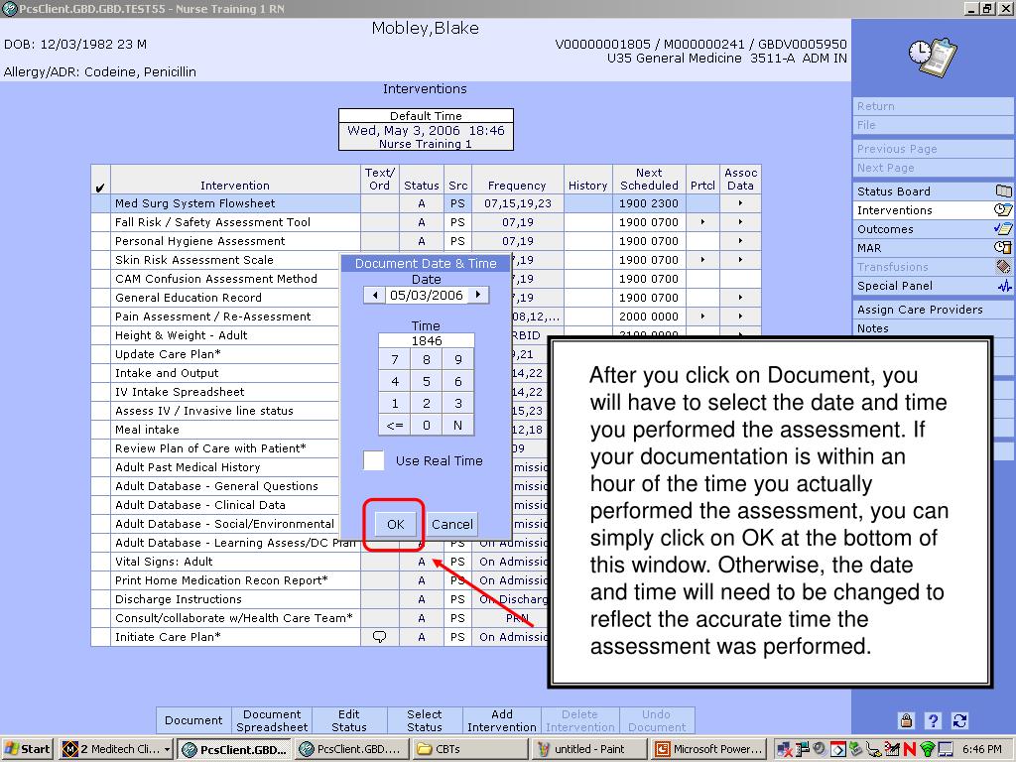Screen dimensions: 1016x762
Task: Switch to Microsoft PowerPoint in the taskbar
Action: pos(708,749)
